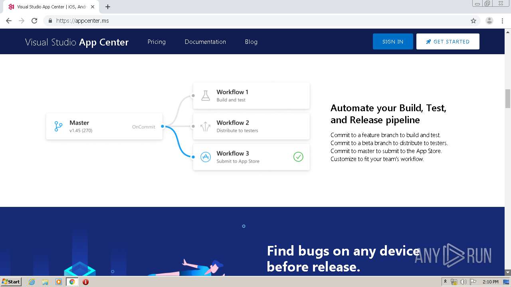Open the Chrome profile avatar icon

click(489, 21)
